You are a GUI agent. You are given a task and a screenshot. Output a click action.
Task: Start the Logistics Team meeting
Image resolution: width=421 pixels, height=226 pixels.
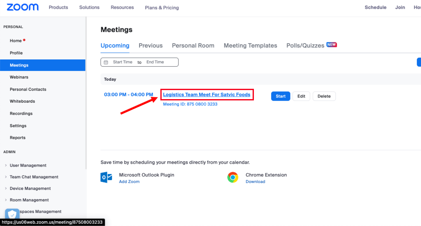click(280, 96)
